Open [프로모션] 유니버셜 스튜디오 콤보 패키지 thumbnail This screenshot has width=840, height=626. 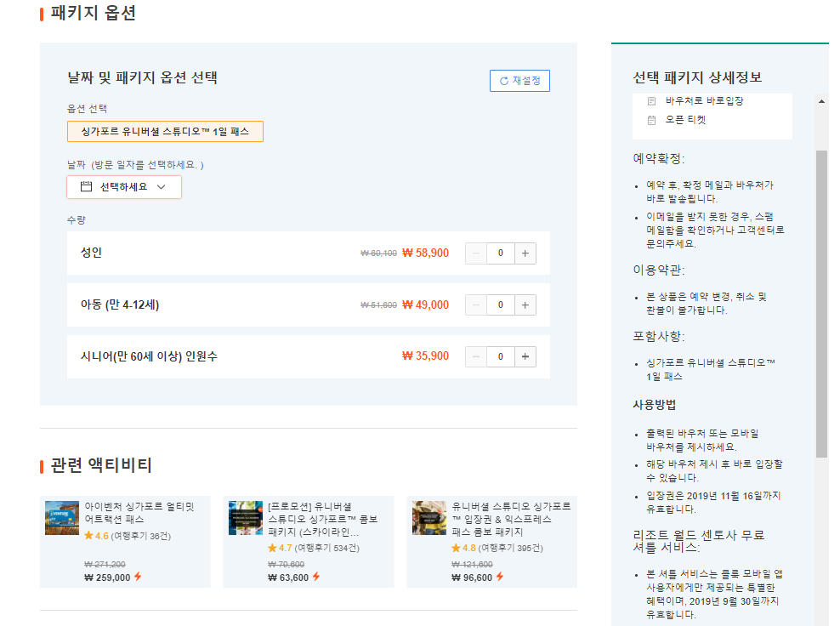[246, 518]
